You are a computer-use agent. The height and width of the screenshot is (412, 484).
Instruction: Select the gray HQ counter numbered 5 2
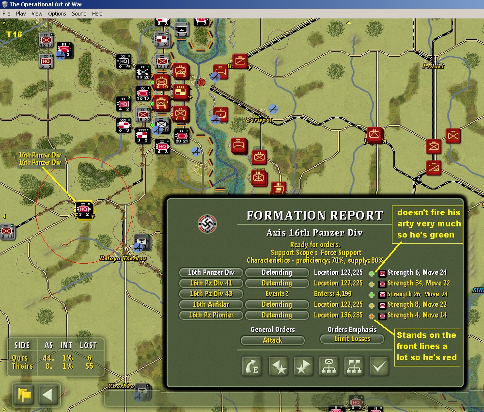(x=47, y=61)
